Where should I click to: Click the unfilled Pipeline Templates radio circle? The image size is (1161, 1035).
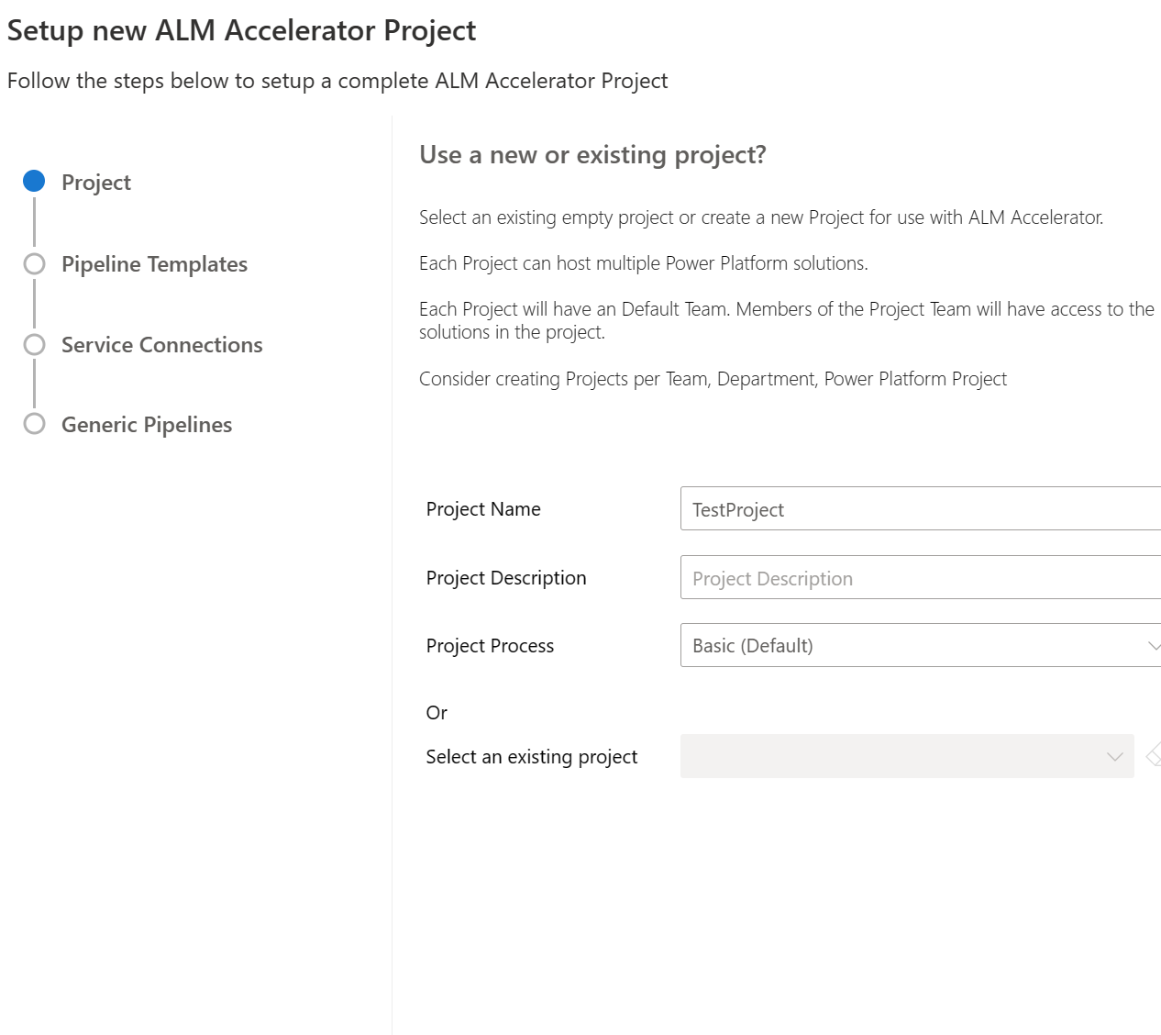point(35,263)
